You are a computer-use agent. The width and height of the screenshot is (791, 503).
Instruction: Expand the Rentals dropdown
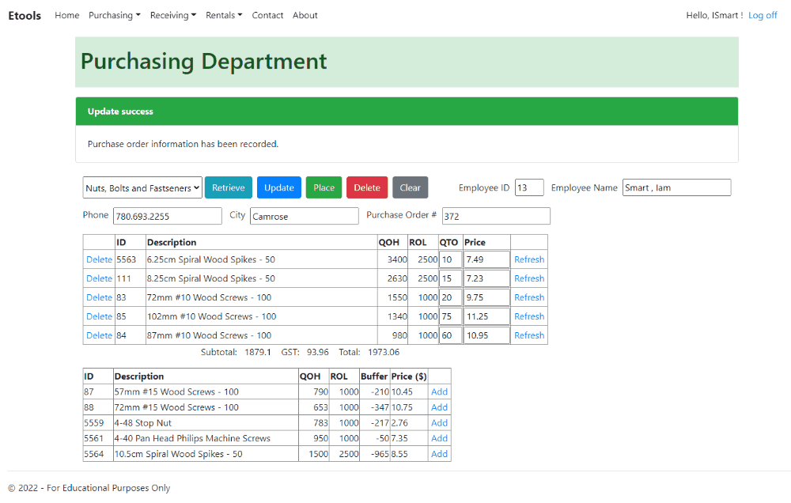click(225, 14)
